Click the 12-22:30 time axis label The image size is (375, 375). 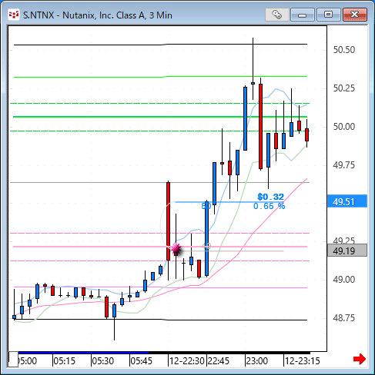(187, 361)
